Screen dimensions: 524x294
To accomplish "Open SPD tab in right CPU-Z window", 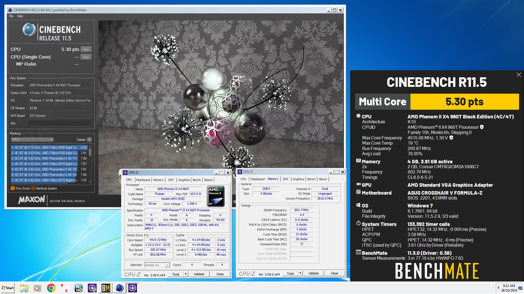I will 285,179.
